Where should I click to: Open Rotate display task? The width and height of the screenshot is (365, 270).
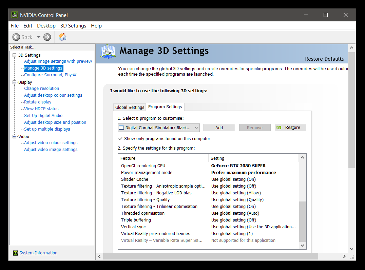(38, 102)
